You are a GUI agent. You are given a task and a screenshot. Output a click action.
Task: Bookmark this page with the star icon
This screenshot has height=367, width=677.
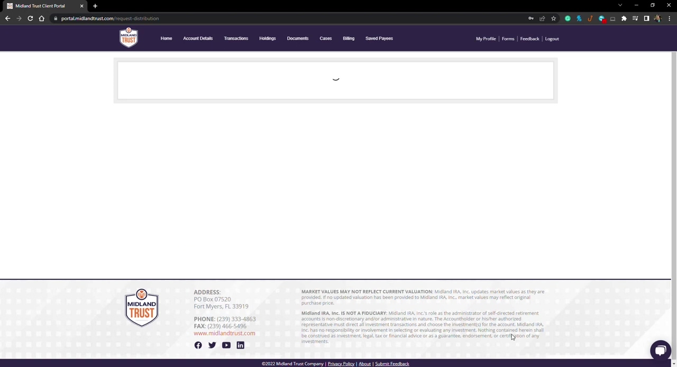(553, 19)
